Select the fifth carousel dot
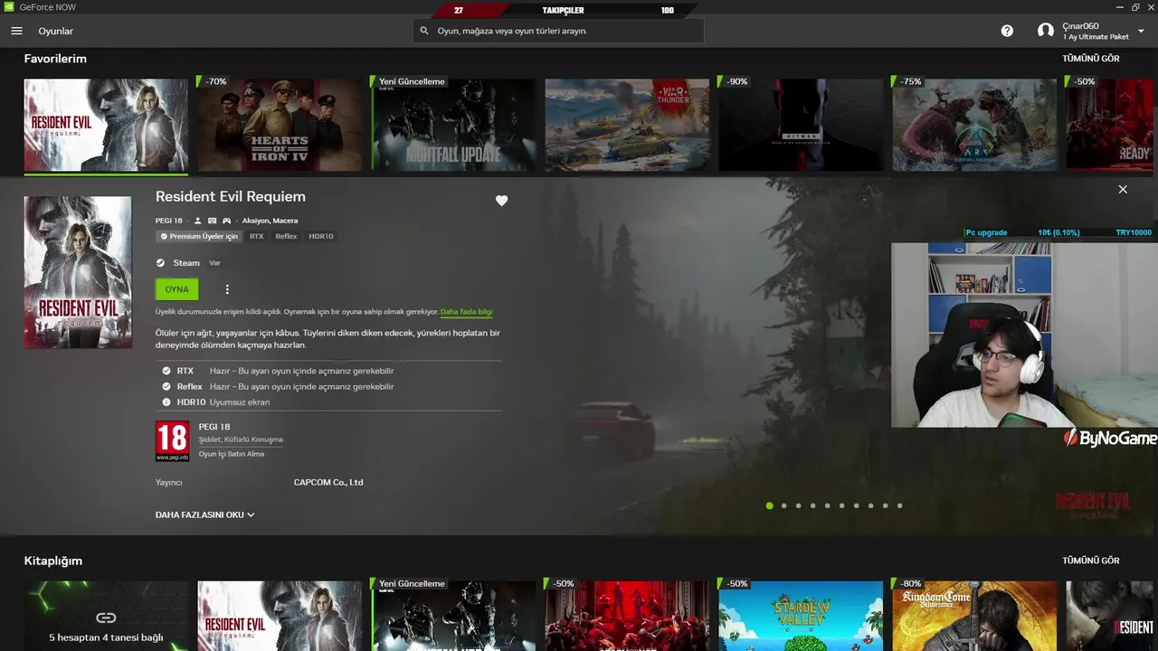 pos(828,505)
